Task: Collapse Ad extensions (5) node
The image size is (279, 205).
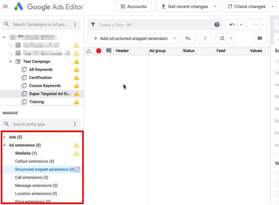Action: coord(4,145)
